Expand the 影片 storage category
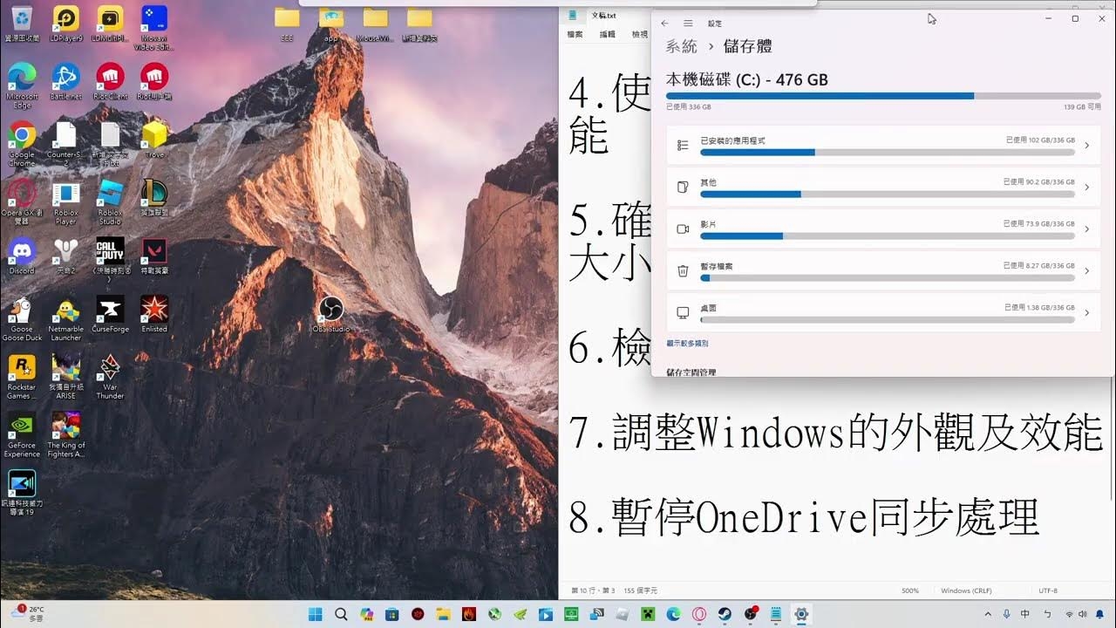 pos(1088,229)
